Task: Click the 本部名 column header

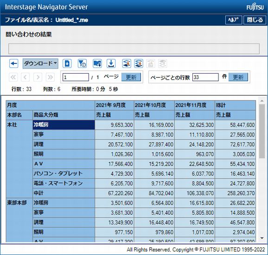Action: pyautogui.click(x=19, y=115)
